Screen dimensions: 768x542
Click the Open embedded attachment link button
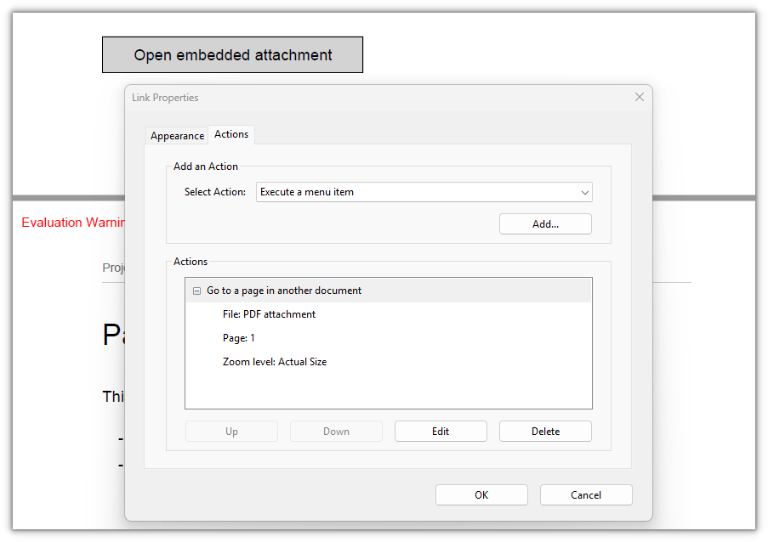(x=233, y=54)
